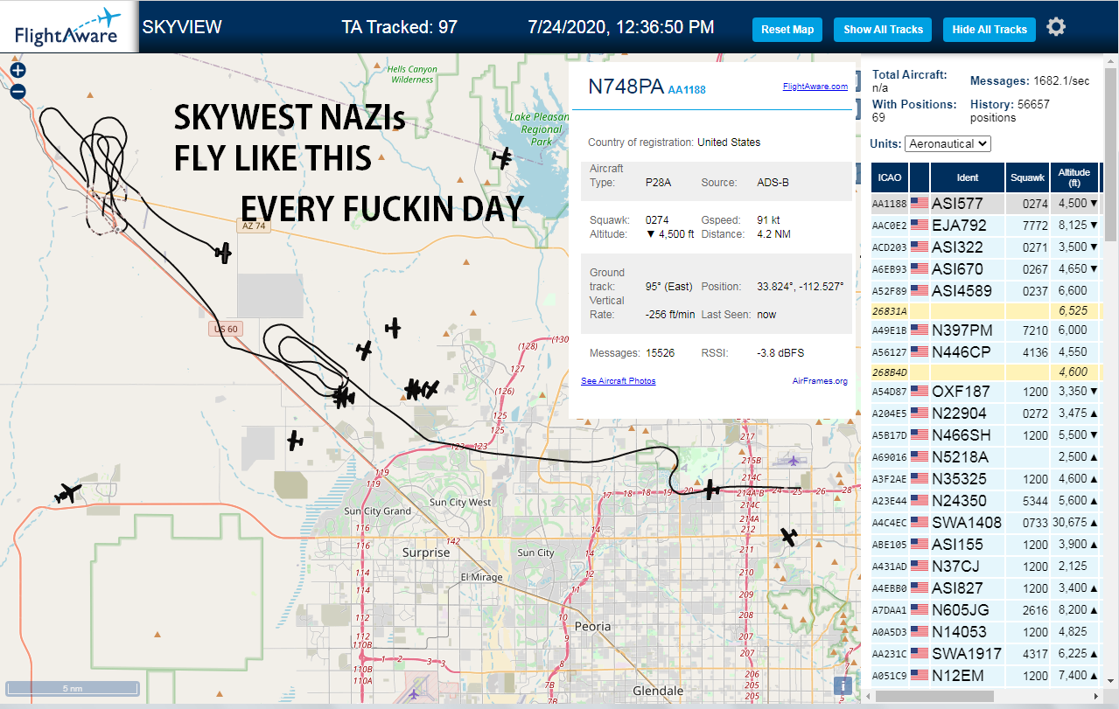1119x709 pixels.
Task: Click the purple airport icon near Glendale
Action: (414, 694)
